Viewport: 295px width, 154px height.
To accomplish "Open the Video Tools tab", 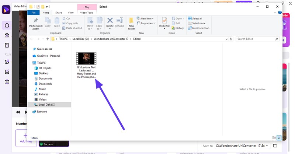I will 87,13.
